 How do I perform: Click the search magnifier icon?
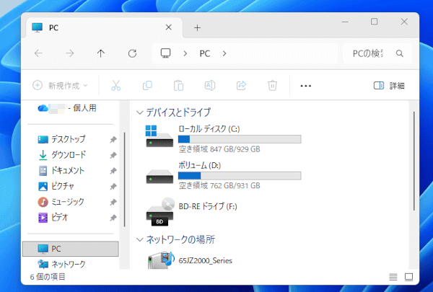tap(400, 53)
